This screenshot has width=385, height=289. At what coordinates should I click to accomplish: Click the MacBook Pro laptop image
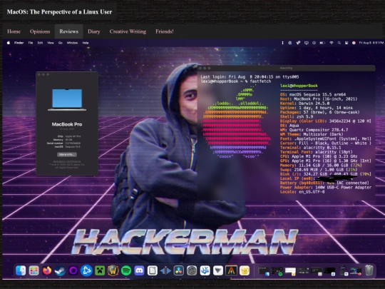pyautogui.click(x=67, y=99)
